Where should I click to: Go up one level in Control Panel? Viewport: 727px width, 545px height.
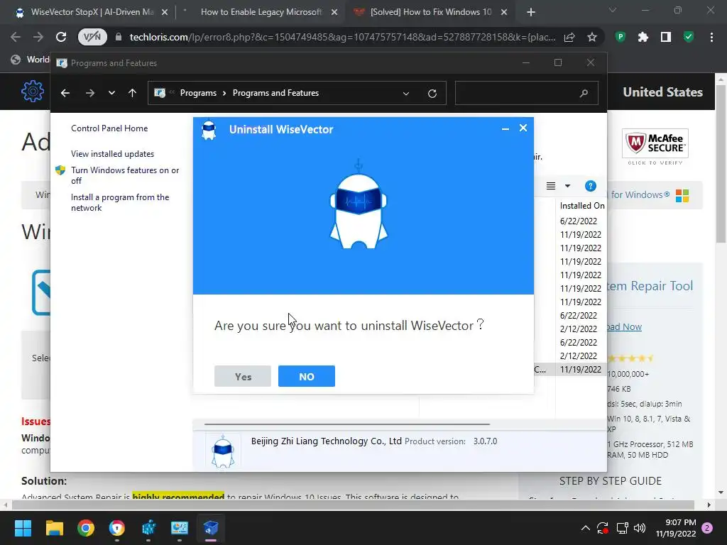point(132,93)
